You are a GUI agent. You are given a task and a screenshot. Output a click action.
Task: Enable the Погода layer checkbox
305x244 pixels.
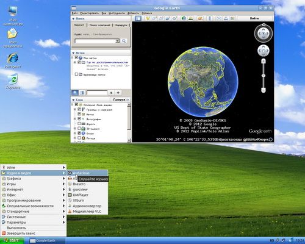(79, 138)
